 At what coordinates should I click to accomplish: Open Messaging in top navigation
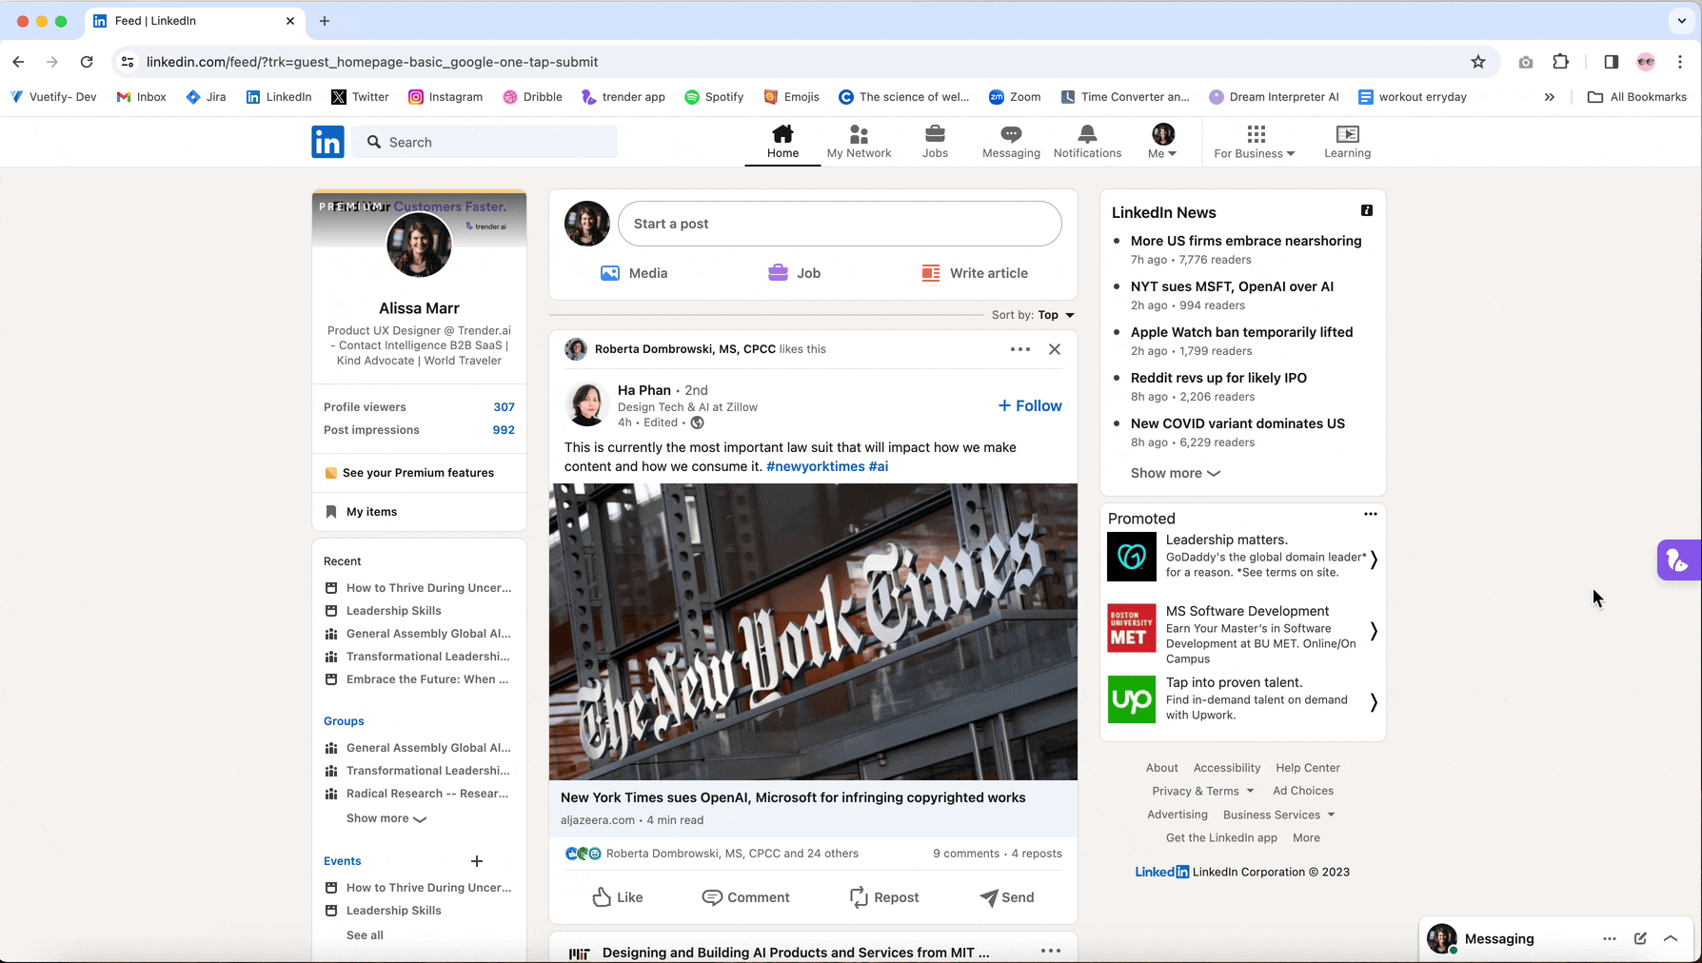pyautogui.click(x=1011, y=142)
